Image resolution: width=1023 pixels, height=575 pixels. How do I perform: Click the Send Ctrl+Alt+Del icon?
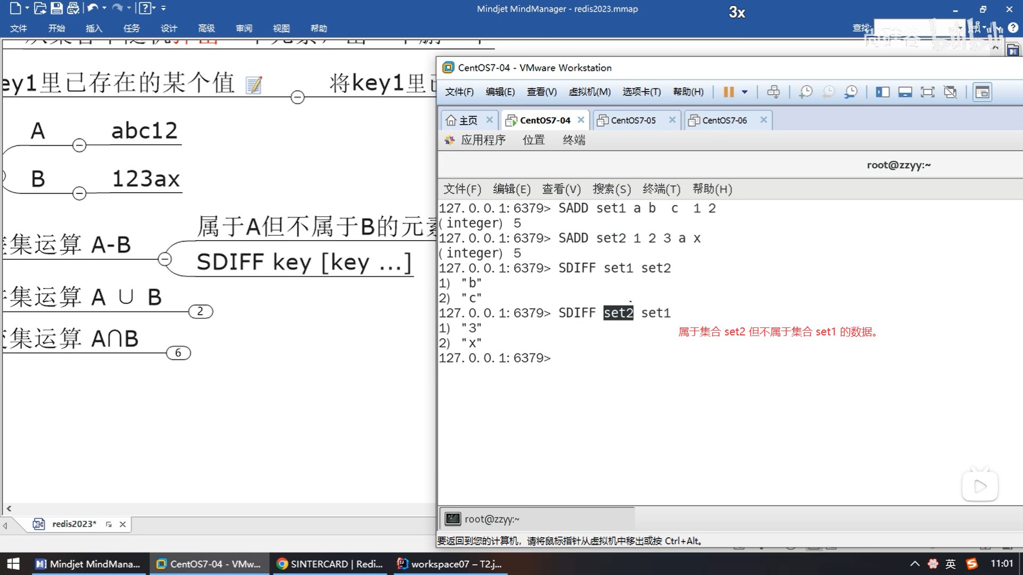(773, 92)
